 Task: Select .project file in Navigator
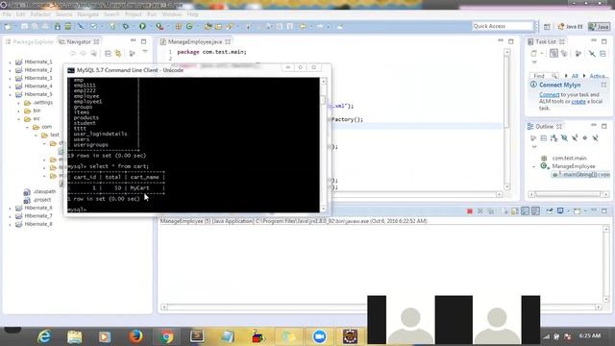pyautogui.click(x=37, y=200)
